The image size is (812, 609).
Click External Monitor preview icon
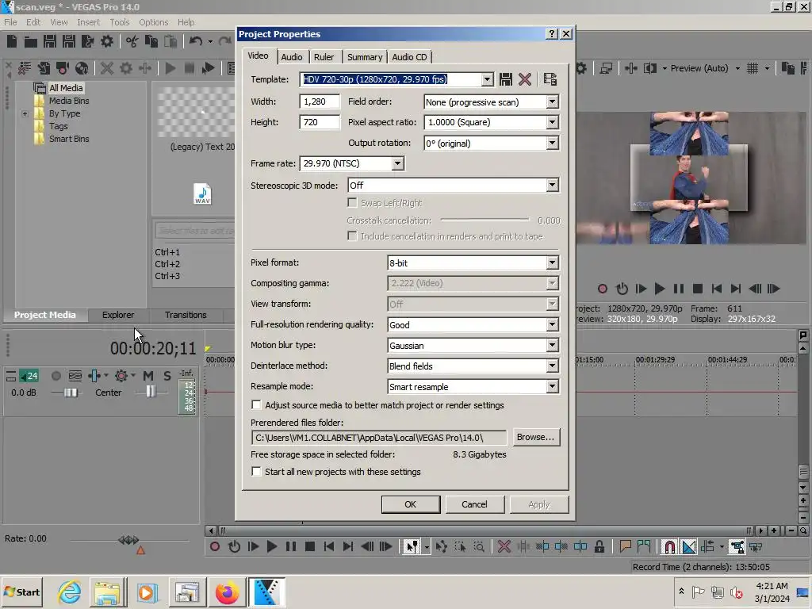coord(606,68)
